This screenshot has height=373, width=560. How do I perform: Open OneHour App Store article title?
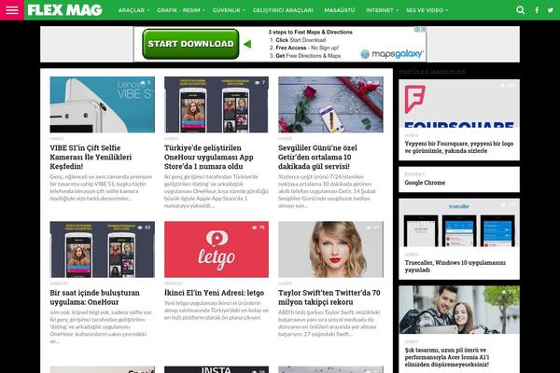point(208,157)
